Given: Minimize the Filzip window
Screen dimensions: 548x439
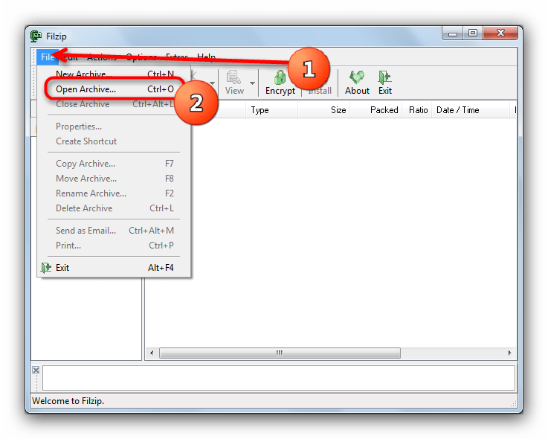Looking at the screenshot, I should (453, 33).
